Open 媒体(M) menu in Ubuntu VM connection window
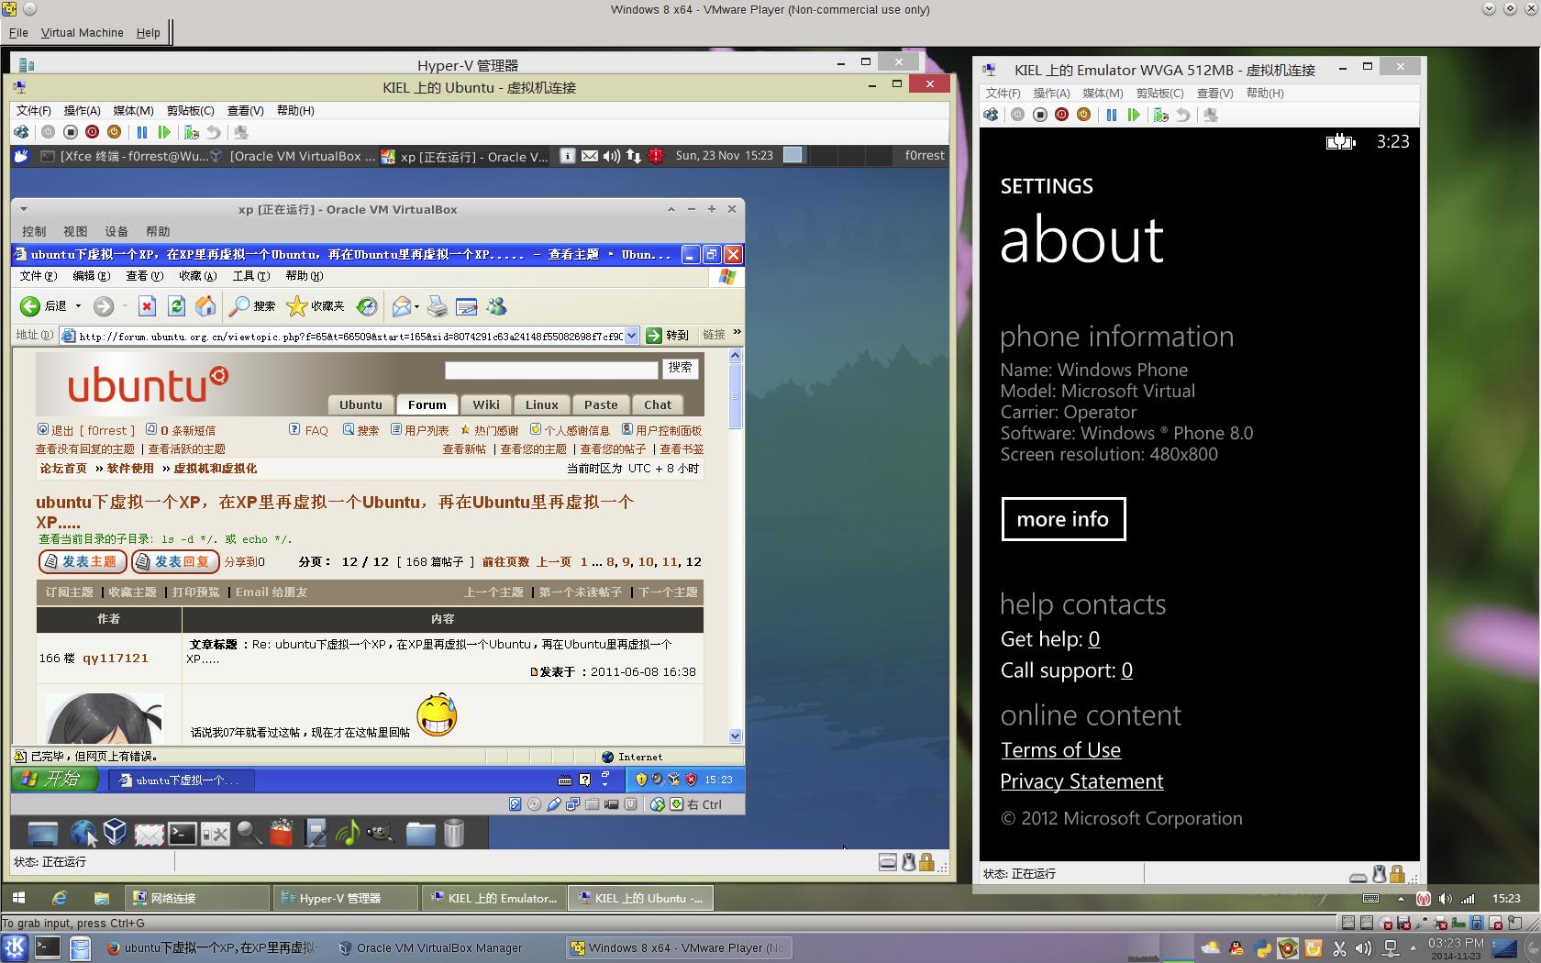1541x963 pixels. point(134,110)
